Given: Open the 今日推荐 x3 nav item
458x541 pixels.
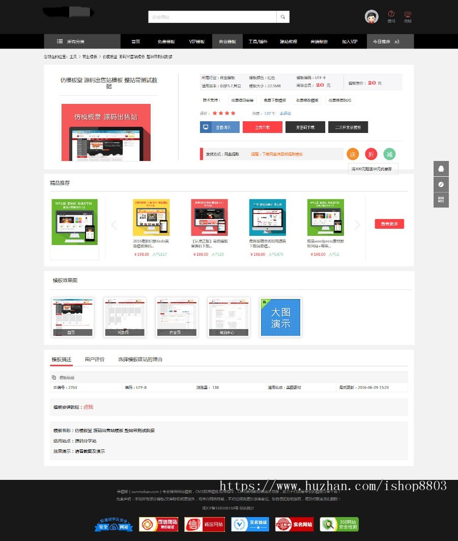Looking at the screenshot, I should [390, 41].
